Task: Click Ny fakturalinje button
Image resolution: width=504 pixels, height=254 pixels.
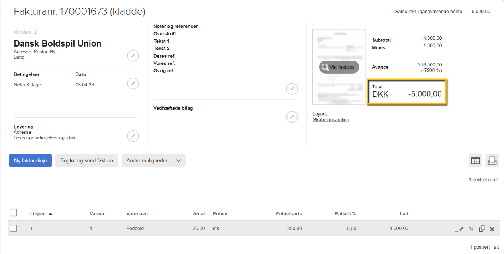Action: (30, 161)
